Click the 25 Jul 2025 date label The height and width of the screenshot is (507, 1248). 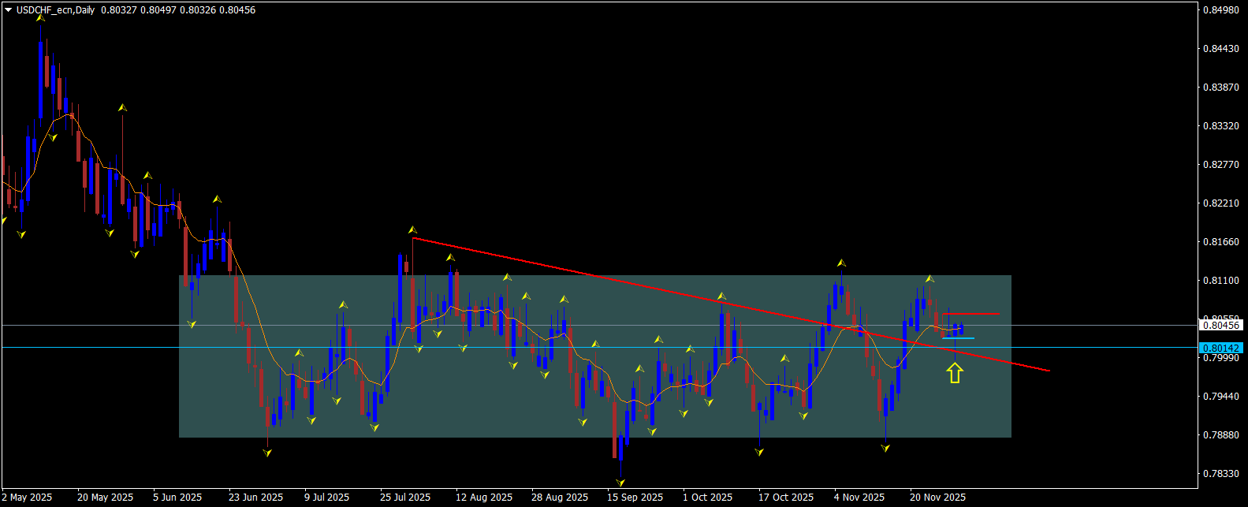click(x=405, y=498)
